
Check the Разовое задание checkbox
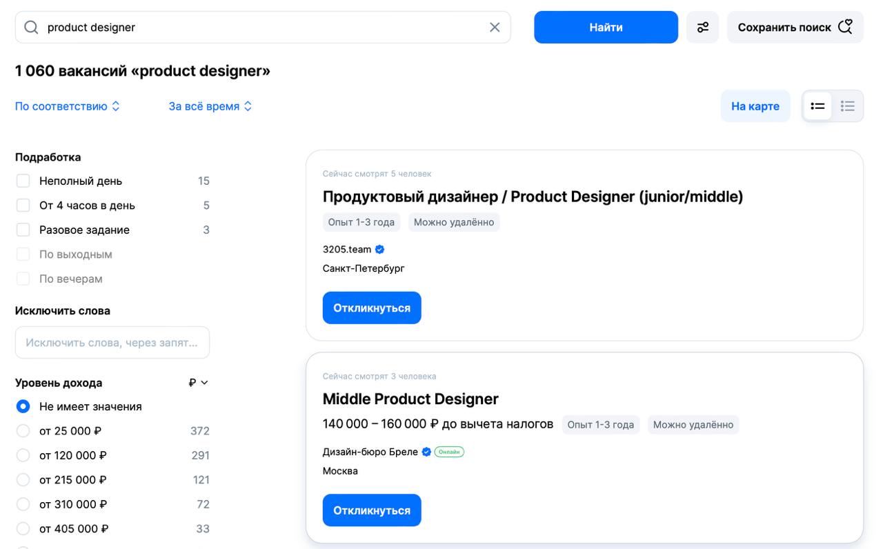[23, 230]
